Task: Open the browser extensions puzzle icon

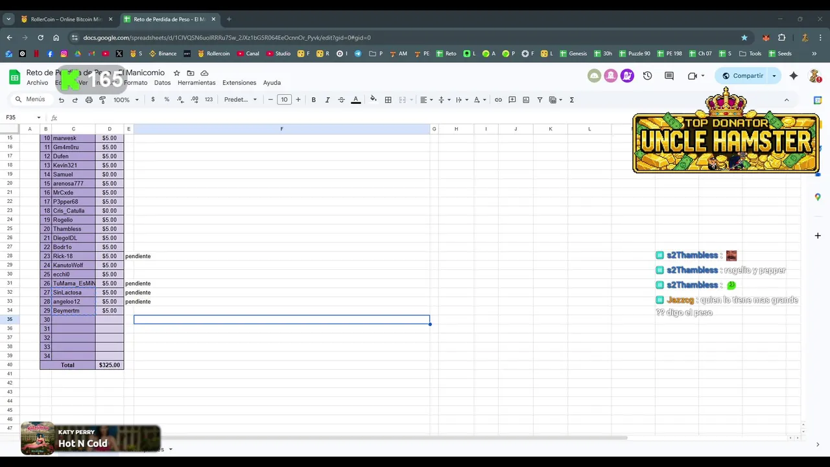Action: (x=781, y=38)
